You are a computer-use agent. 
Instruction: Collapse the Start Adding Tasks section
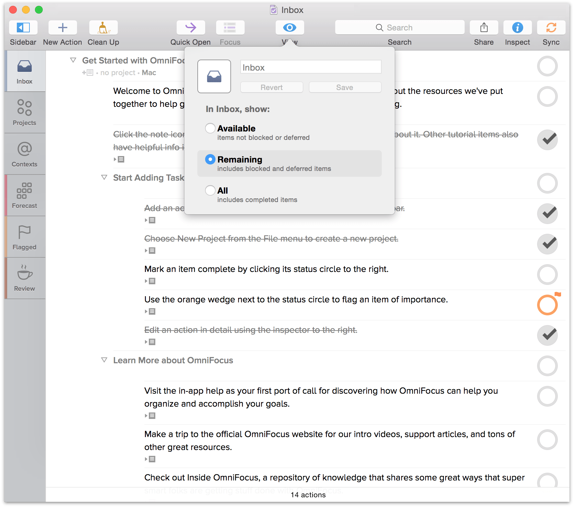pos(104,177)
